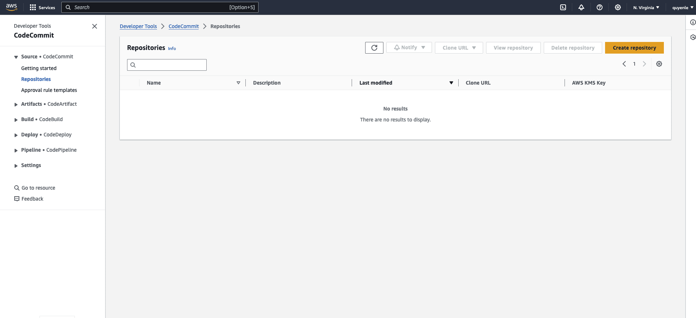
Task: Open Getting started in sidebar
Action: (x=39, y=68)
